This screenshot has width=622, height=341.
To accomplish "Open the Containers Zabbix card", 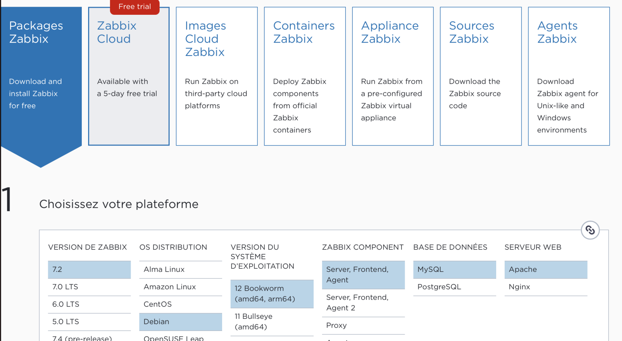I will point(305,76).
